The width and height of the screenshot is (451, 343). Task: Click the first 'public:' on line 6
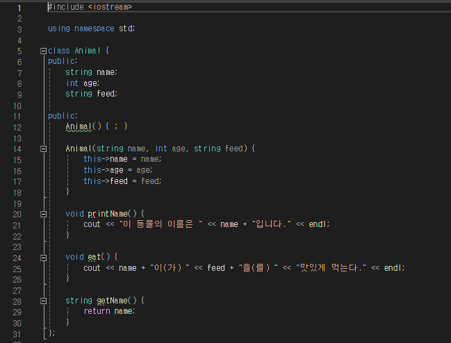pyautogui.click(x=63, y=61)
